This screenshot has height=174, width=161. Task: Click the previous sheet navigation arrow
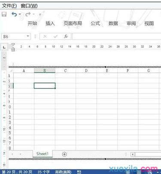[12, 154]
